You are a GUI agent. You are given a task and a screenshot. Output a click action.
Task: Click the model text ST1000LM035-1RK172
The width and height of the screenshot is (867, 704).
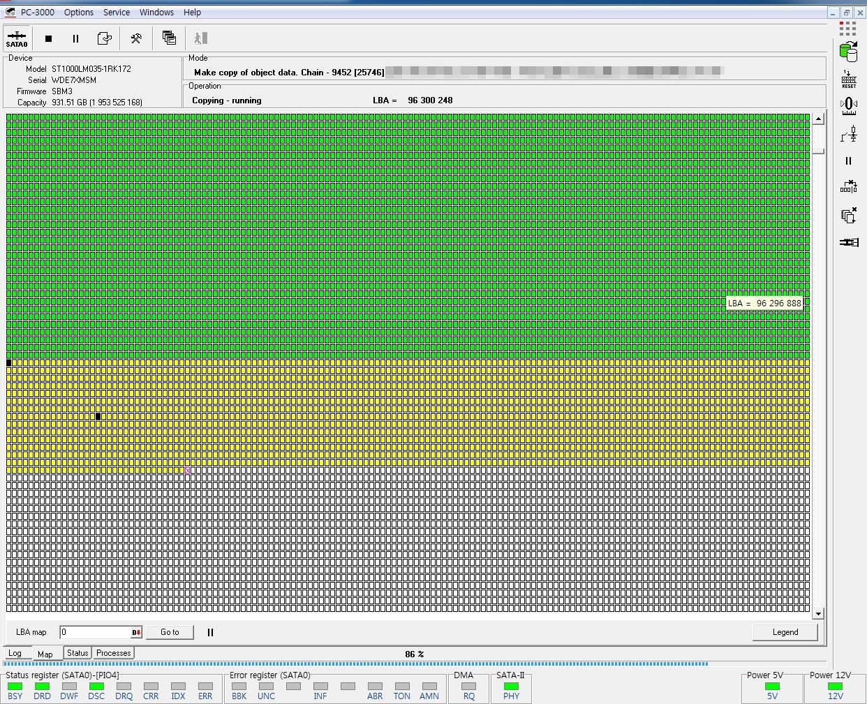(x=91, y=69)
